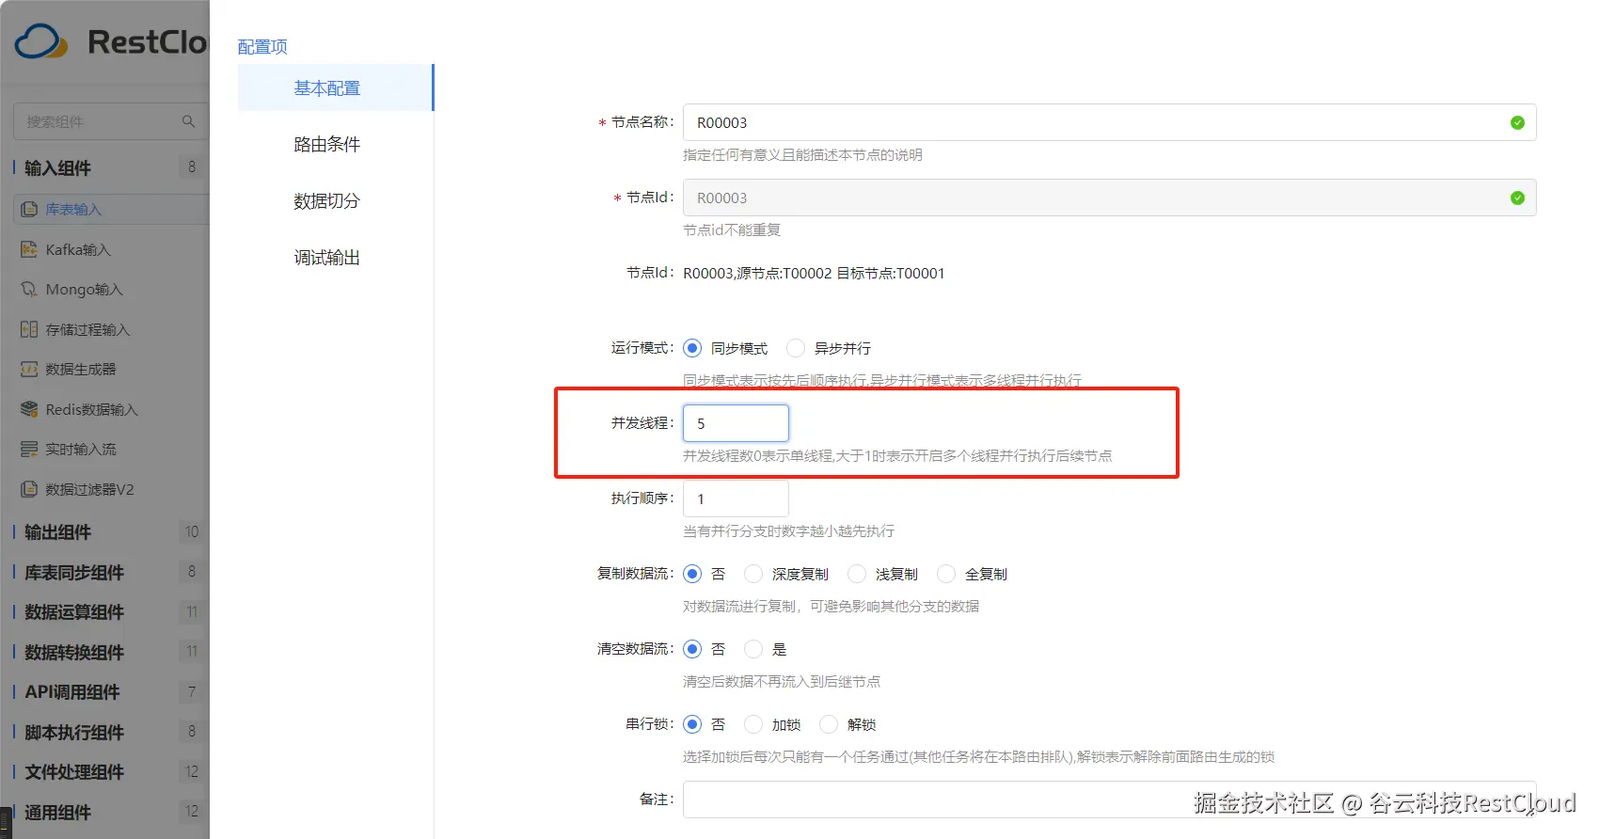Select 异步并行 run mode
The width and height of the screenshot is (1600, 839).
pos(796,348)
